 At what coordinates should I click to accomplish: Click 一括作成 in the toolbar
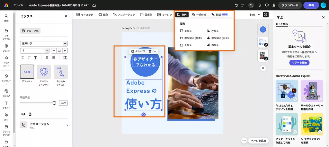pyautogui.click(x=199, y=15)
